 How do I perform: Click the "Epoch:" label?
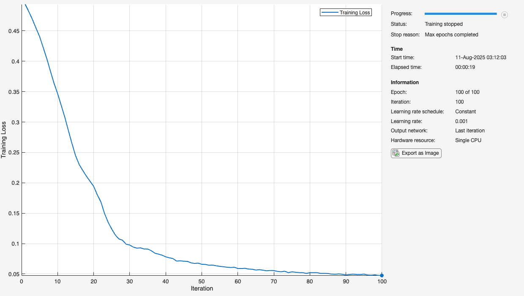[399, 92]
